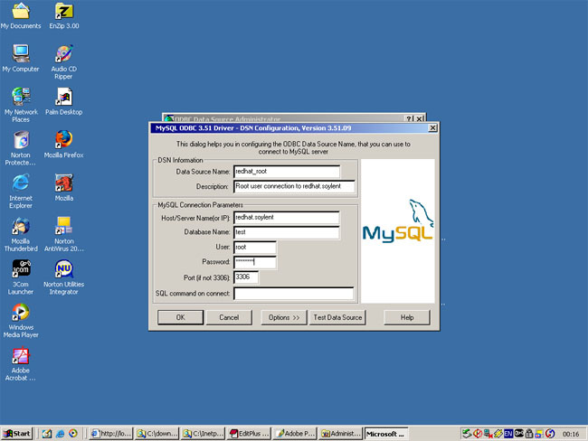Open Adobe Acrobat desktop shortcut

click(x=20, y=355)
